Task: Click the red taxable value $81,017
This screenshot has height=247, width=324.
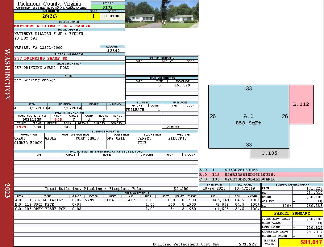Action: pyautogui.click(x=301, y=243)
